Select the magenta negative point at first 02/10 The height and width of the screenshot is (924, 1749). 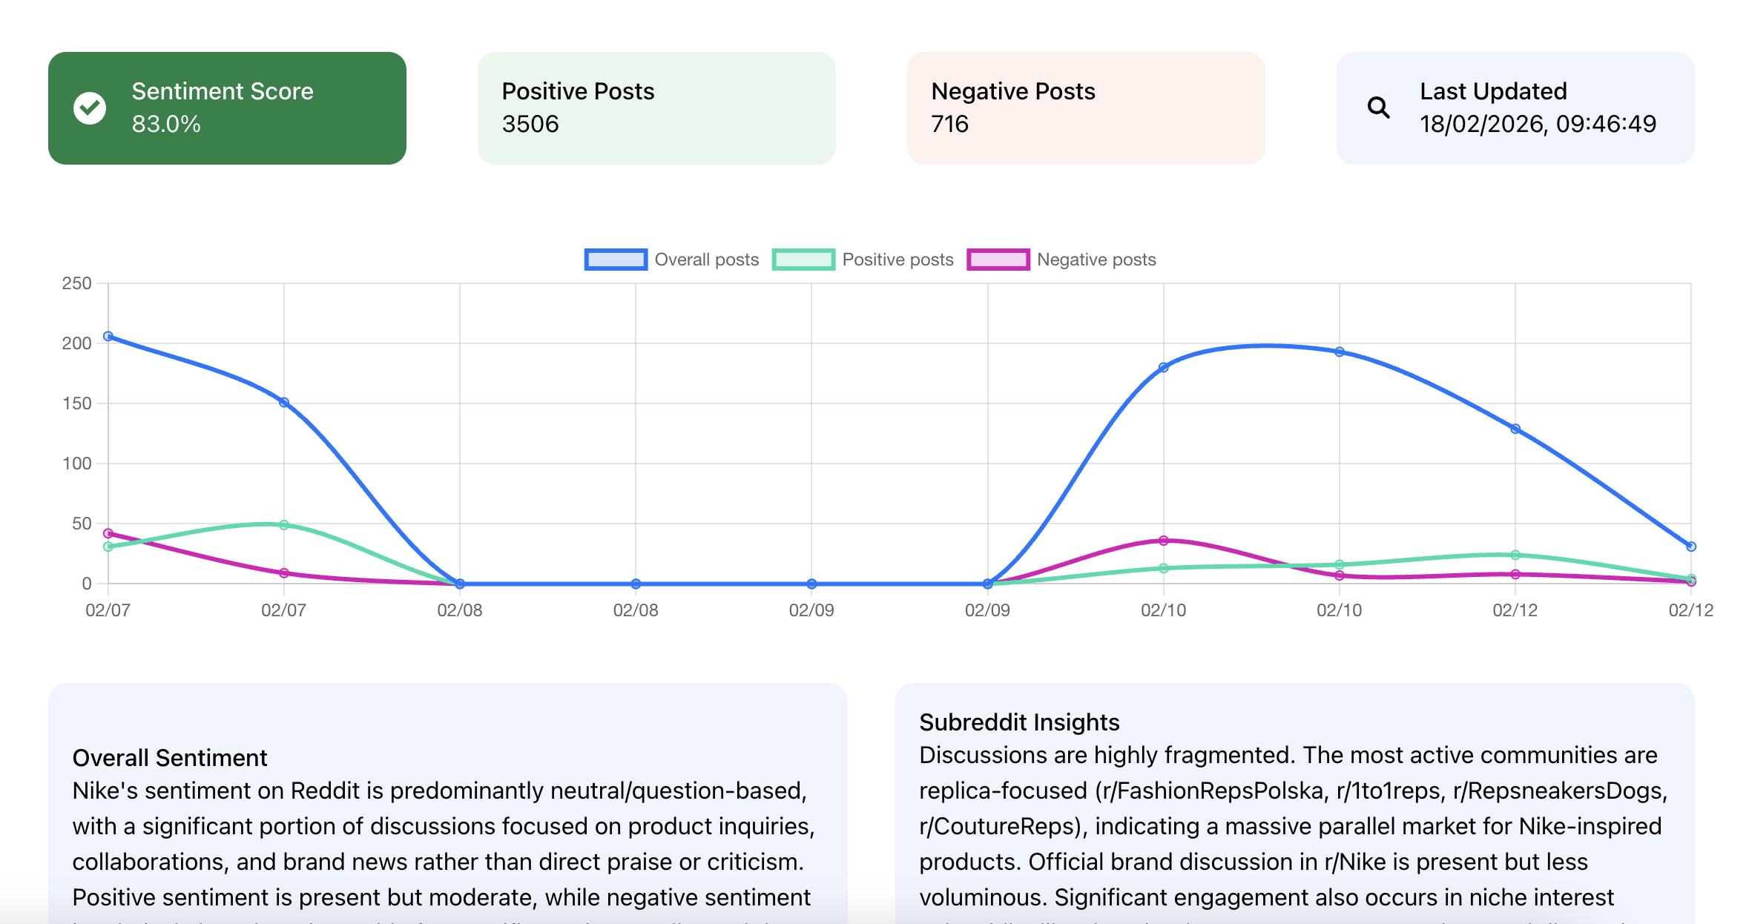click(x=1164, y=541)
